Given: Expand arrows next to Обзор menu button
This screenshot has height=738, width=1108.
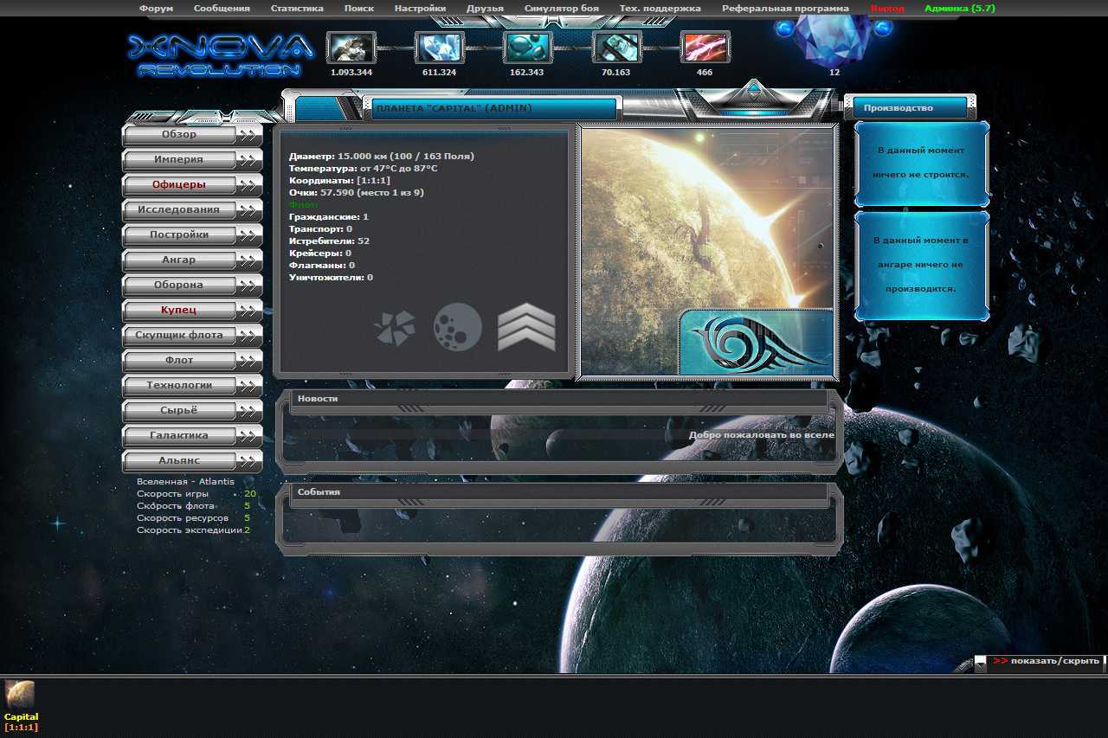Looking at the screenshot, I should 249,135.
